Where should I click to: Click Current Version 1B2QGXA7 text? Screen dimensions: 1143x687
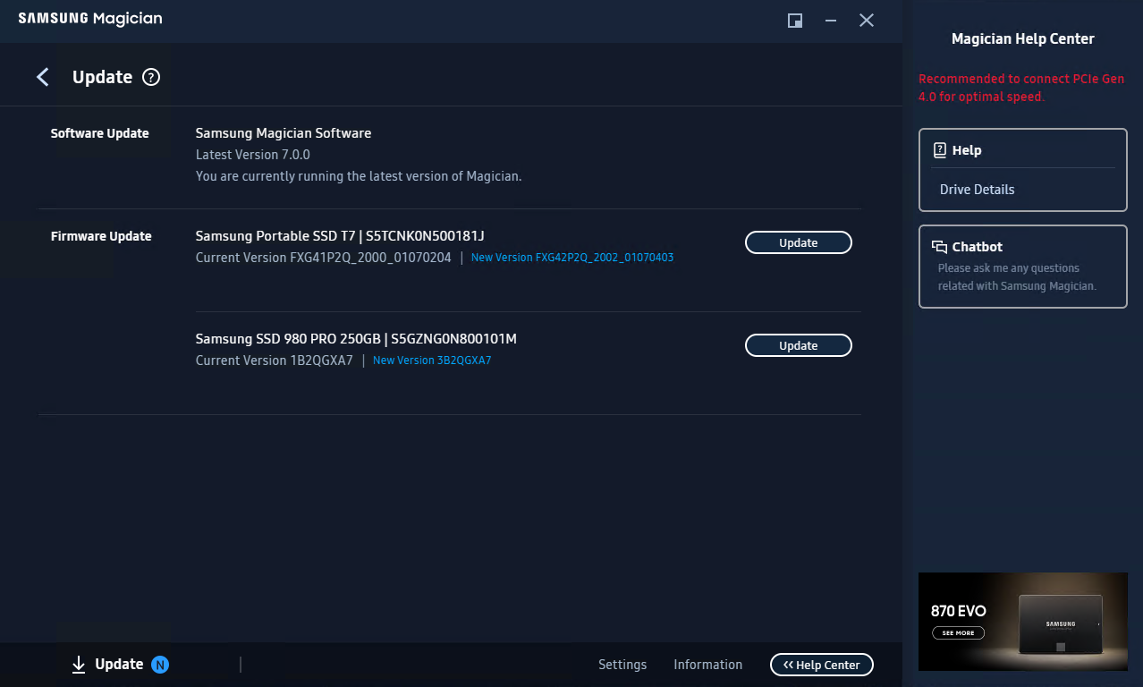[x=275, y=360]
